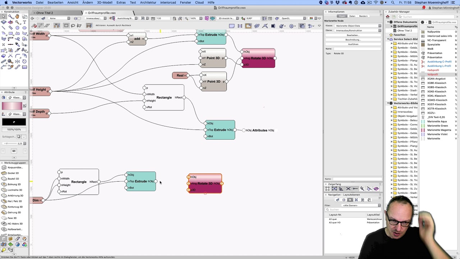Viewport: 460px width, 259px height.
Task: Open the zoom percentage dropdown
Action: [x=195, y=18]
